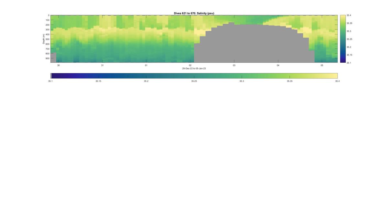The image size is (388, 201).
Task: Click the date tick label '30'
Action: (x=59, y=65)
